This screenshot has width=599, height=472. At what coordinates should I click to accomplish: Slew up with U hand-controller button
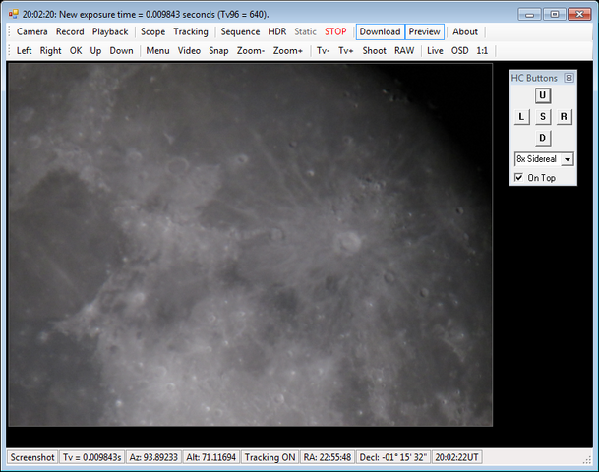[543, 95]
